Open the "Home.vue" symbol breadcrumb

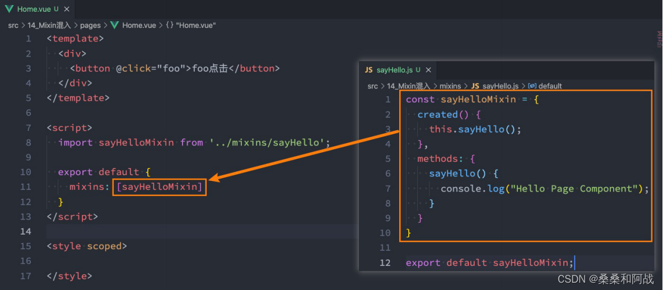[x=196, y=25]
